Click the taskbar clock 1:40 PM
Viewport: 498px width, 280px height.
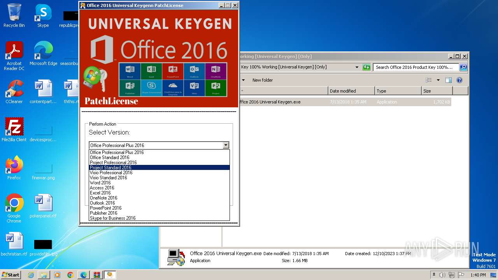tap(478, 275)
